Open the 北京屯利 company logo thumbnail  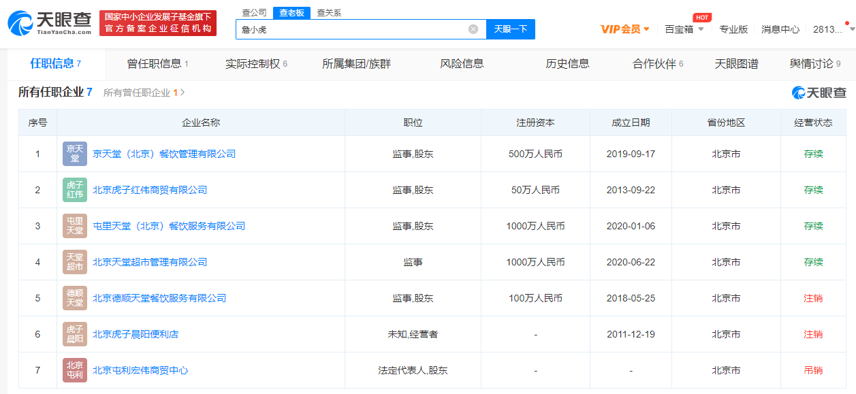point(75,370)
